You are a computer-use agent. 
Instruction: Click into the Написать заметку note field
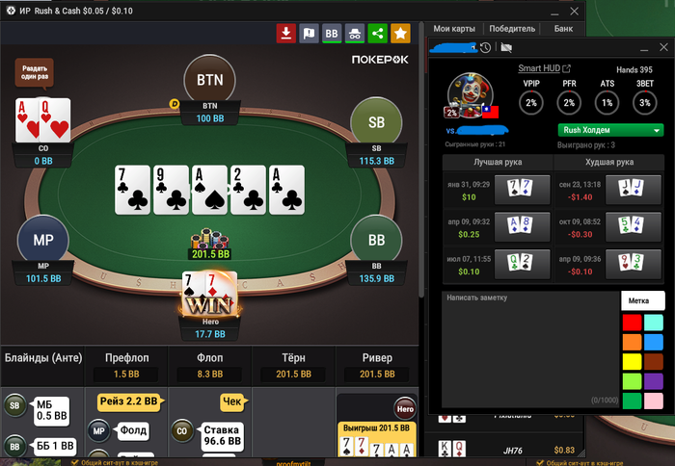tap(530, 349)
